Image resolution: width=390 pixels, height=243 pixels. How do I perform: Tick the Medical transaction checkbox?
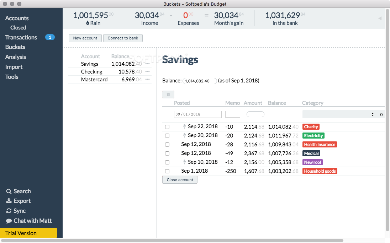pos(167,153)
